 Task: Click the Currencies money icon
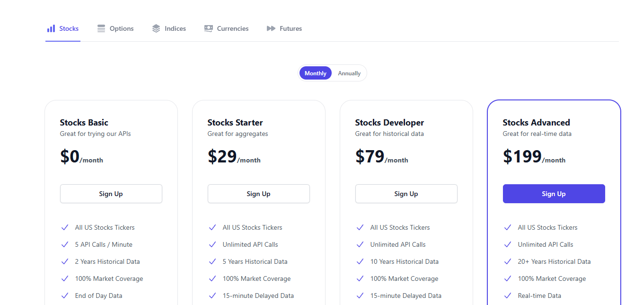pyautogui.click(x=208, y=28)
